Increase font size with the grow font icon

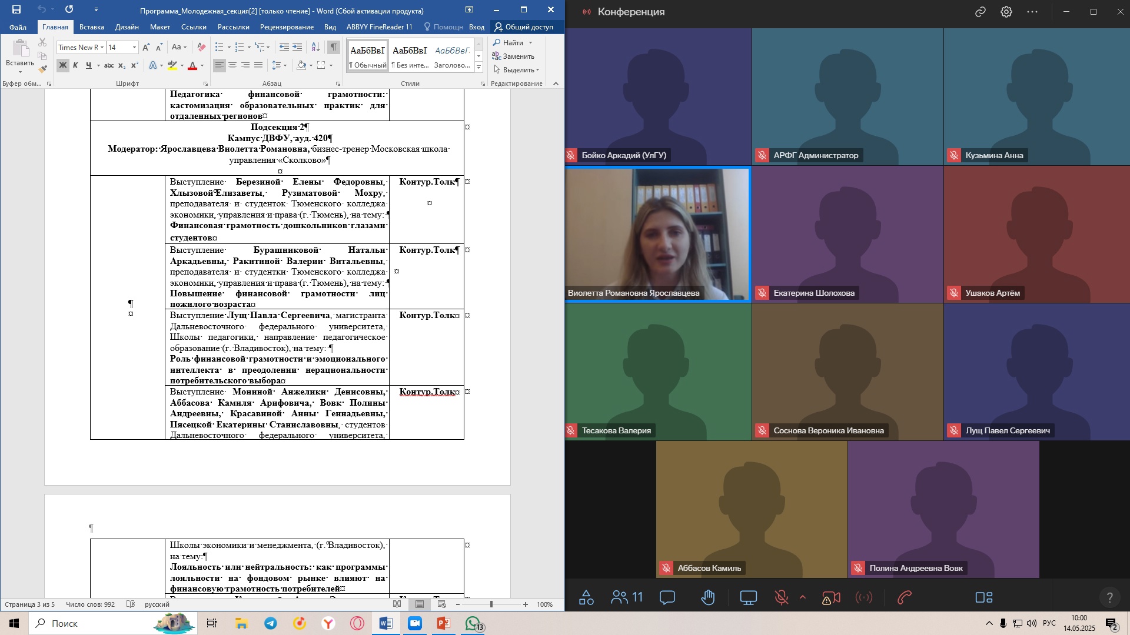[x=146, y=47]
